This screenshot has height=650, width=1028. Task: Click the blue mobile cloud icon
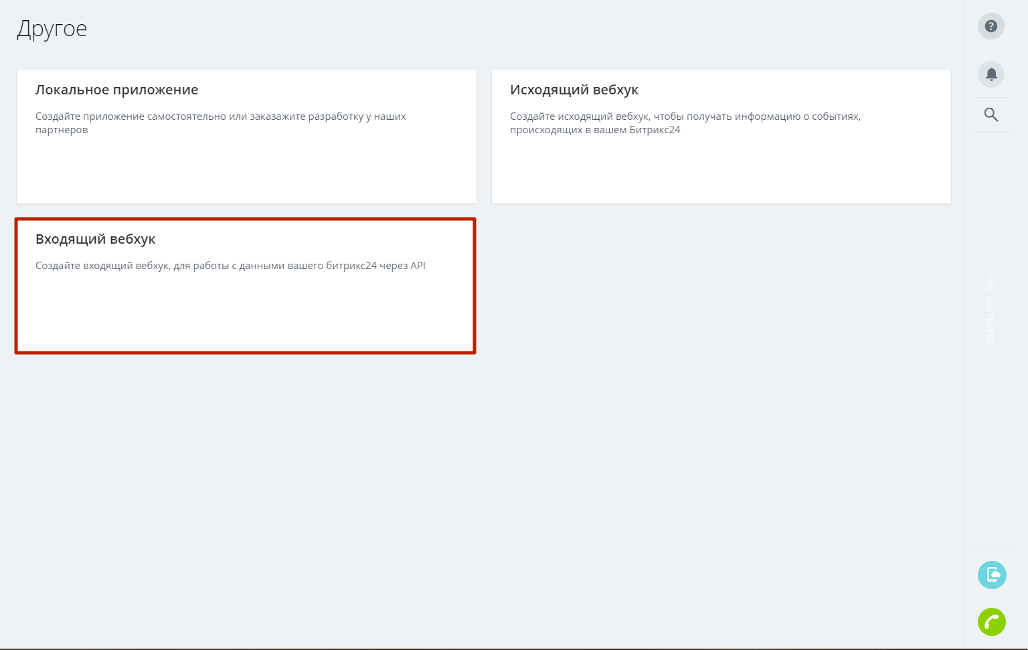tap(992, 575)
